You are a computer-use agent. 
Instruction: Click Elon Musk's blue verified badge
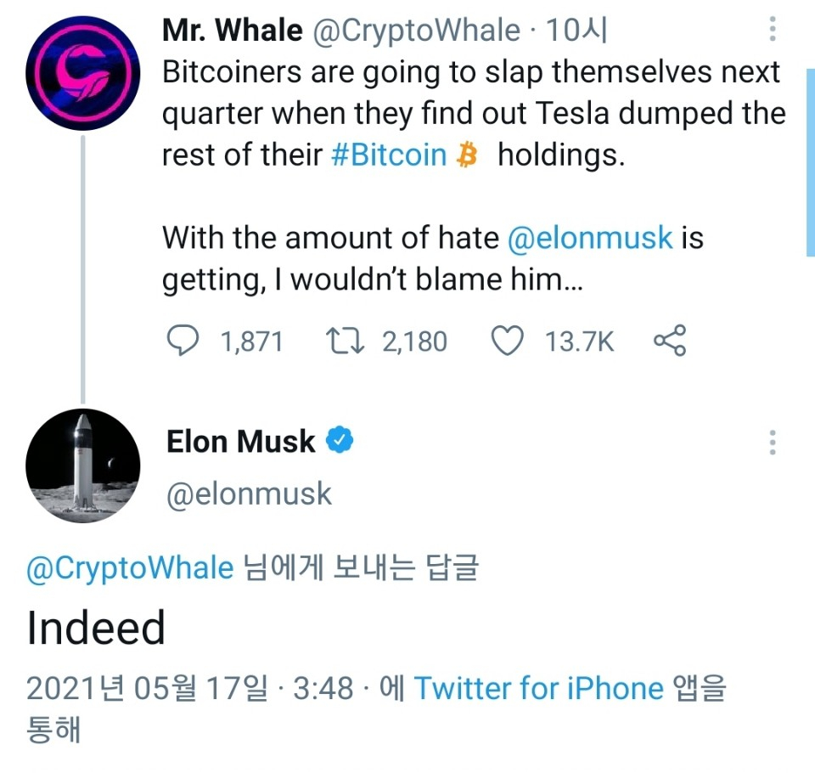[340, 441]
